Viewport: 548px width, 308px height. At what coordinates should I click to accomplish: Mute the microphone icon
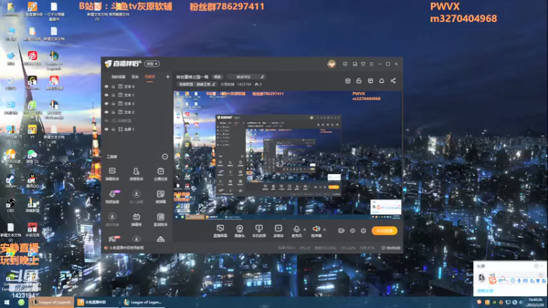297,229
